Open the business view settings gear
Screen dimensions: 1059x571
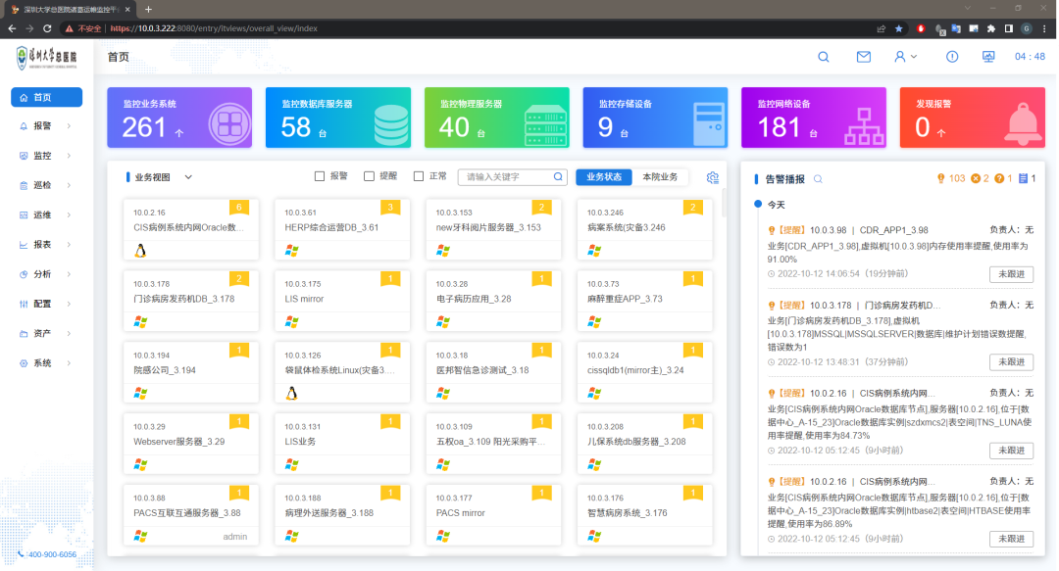pyautogui.click(x=713, y=177)
